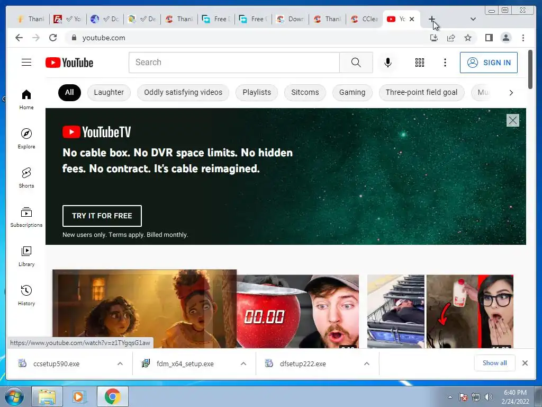Click the page vertical scrollbar
Screen dimensions: 542x407
[530, 69]
